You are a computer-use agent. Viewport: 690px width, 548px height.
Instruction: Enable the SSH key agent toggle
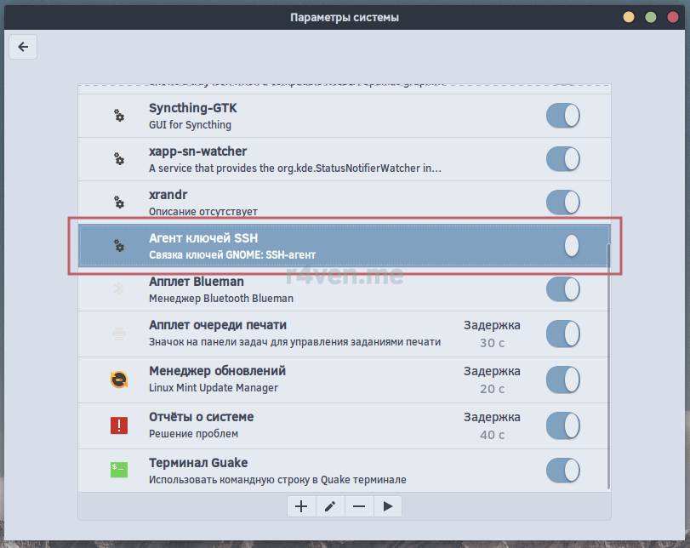point(562,246)
